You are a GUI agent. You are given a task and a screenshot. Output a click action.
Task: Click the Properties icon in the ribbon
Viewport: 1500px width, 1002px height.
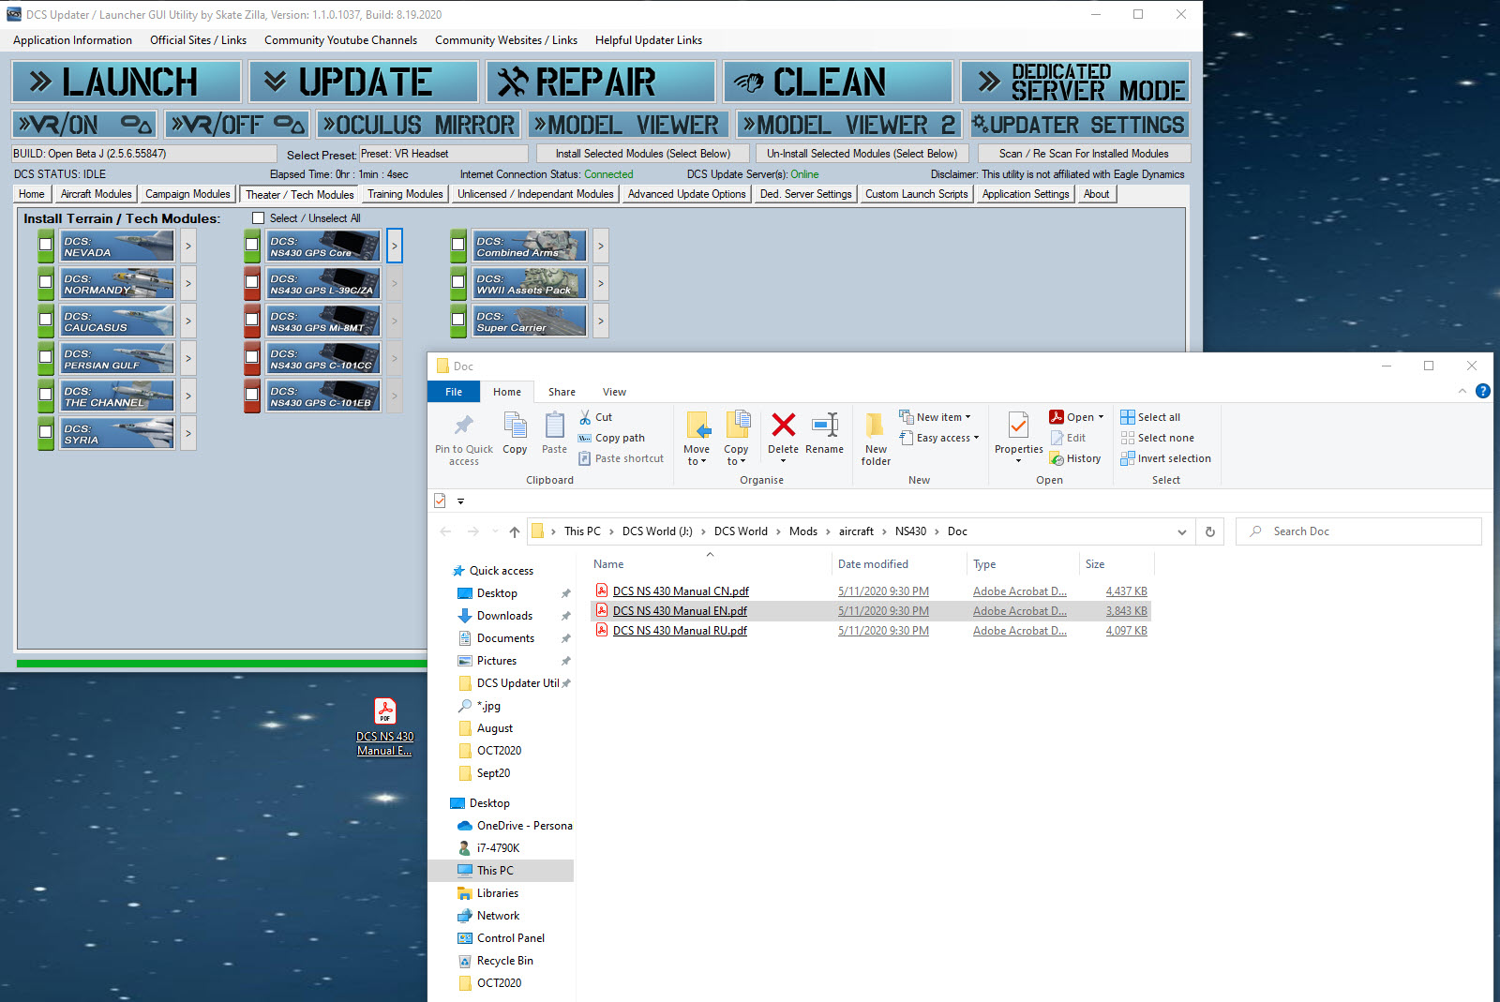click(1018, 426)
